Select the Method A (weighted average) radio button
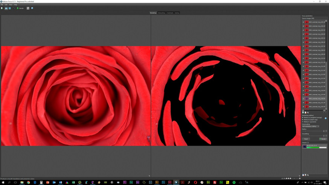329x185 pixels. [x=303, y=118]
